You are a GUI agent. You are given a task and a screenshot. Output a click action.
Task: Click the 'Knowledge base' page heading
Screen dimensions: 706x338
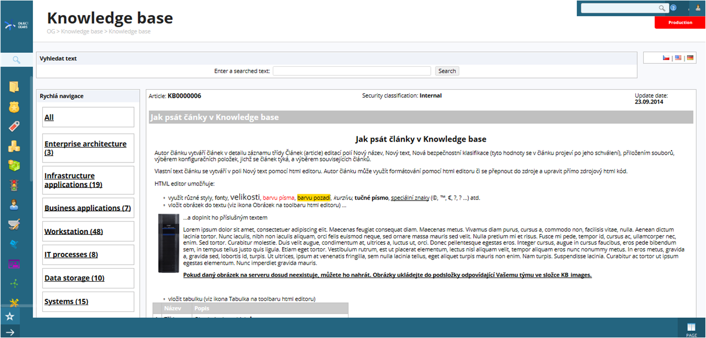(110, 18)
